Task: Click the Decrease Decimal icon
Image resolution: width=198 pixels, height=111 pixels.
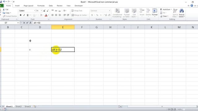Action: pos(109,15)
